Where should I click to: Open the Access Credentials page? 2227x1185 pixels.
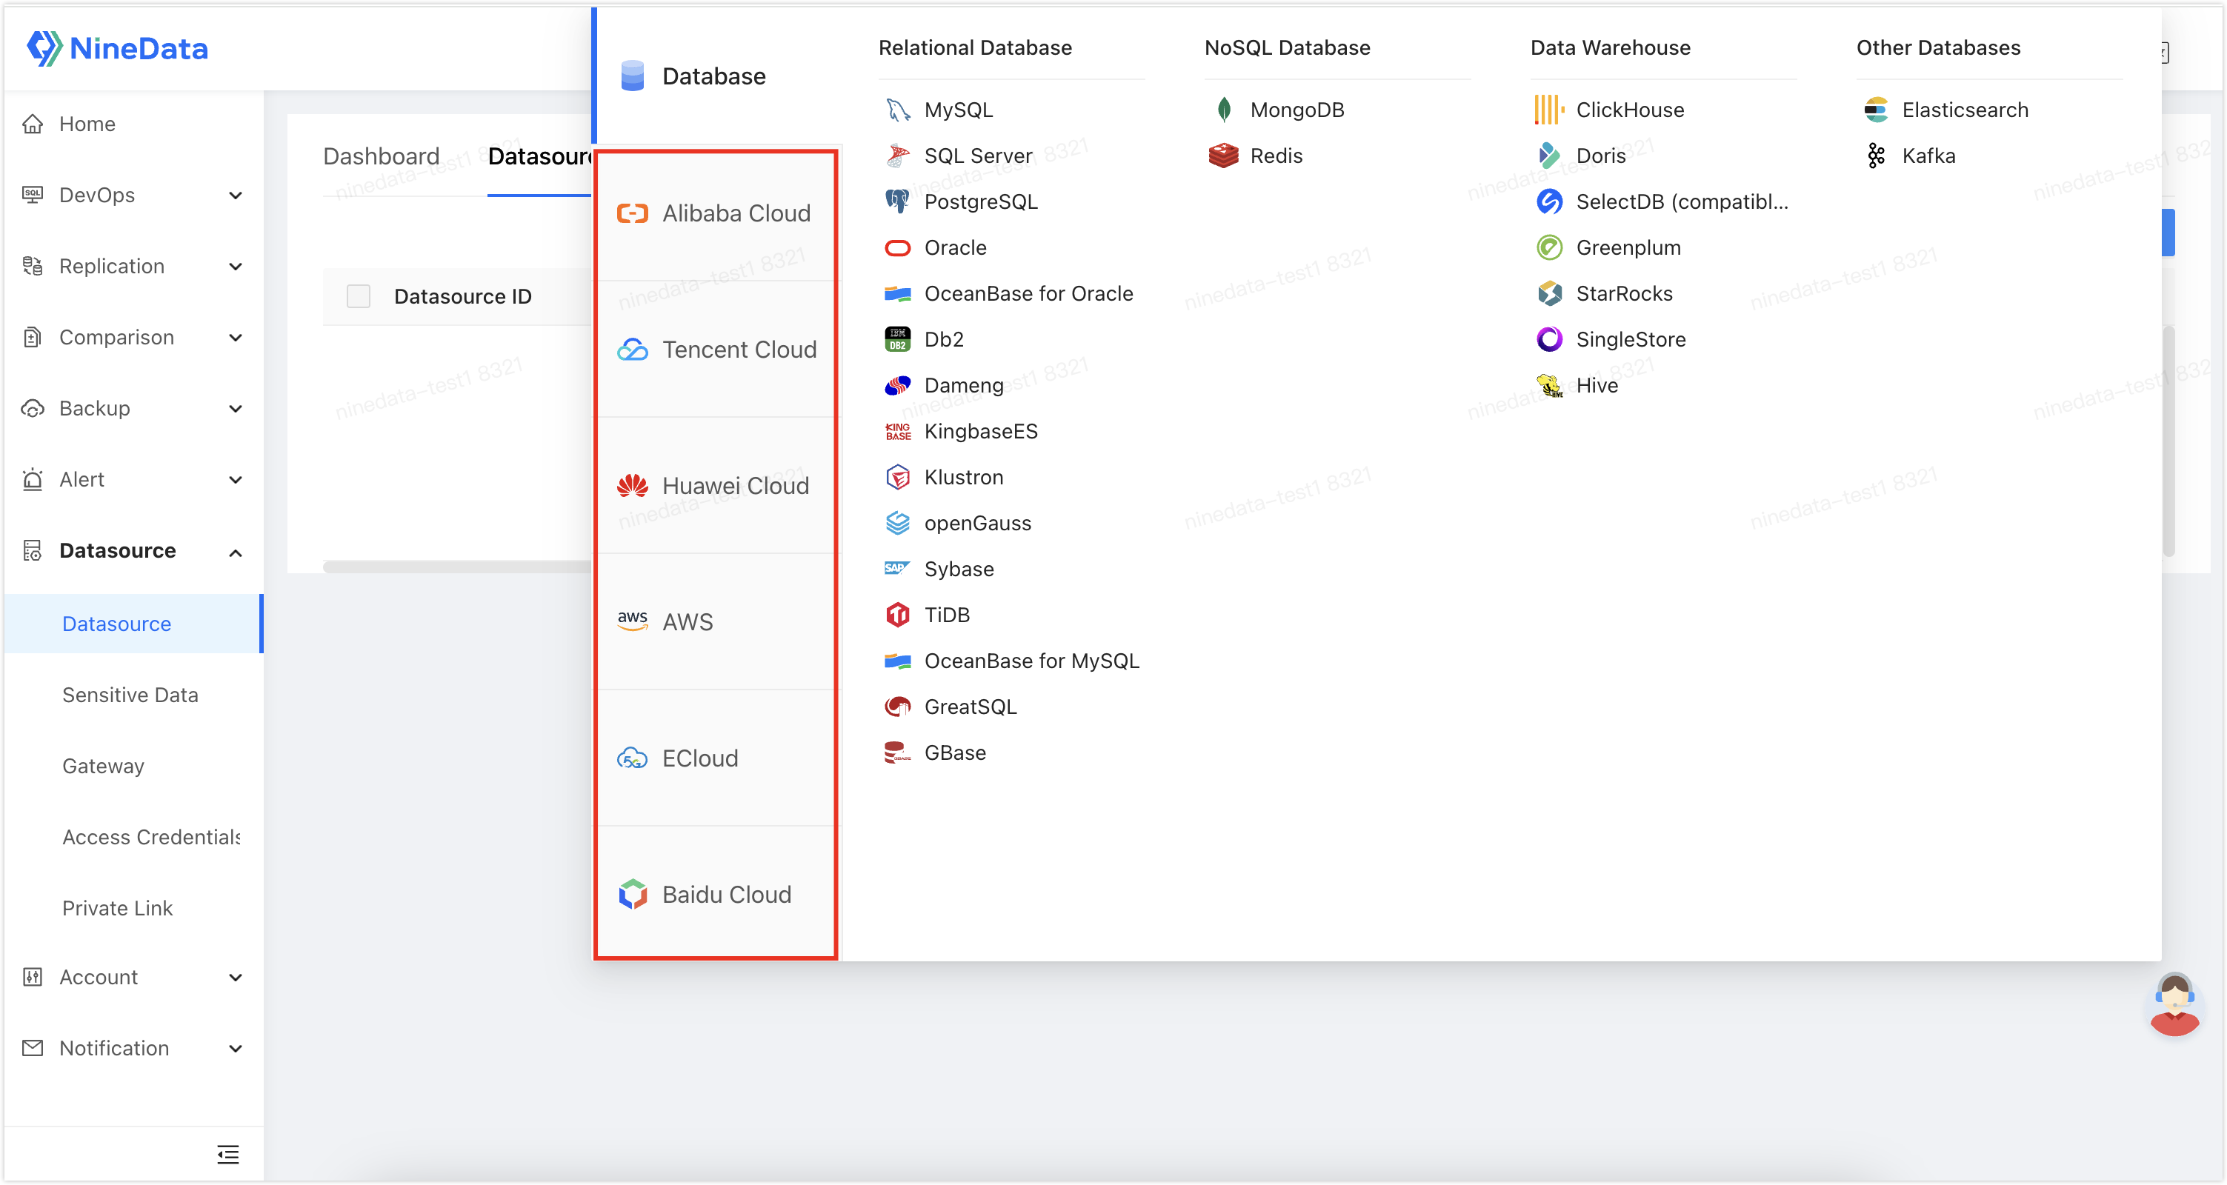tap(151, 837)
